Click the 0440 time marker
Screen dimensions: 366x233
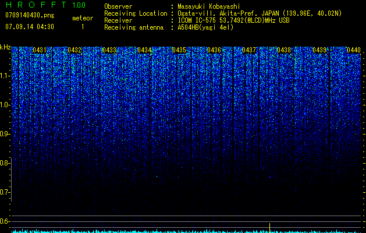(354, 50)
